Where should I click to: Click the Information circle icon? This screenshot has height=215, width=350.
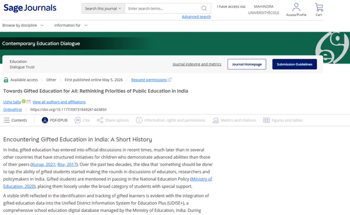(139, 120)
